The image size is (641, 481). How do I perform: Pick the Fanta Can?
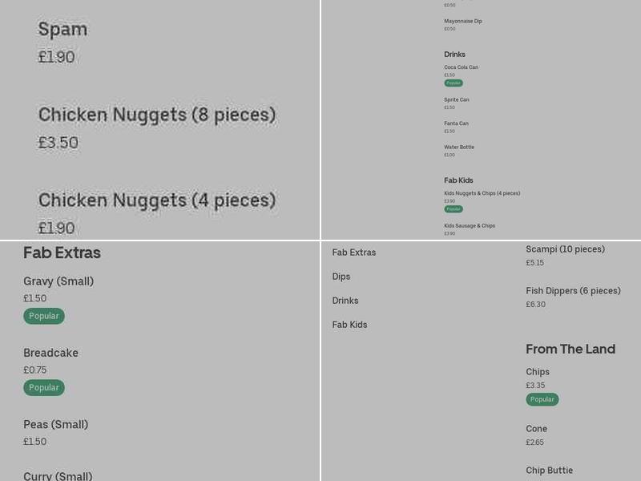[x=456, y=123]
